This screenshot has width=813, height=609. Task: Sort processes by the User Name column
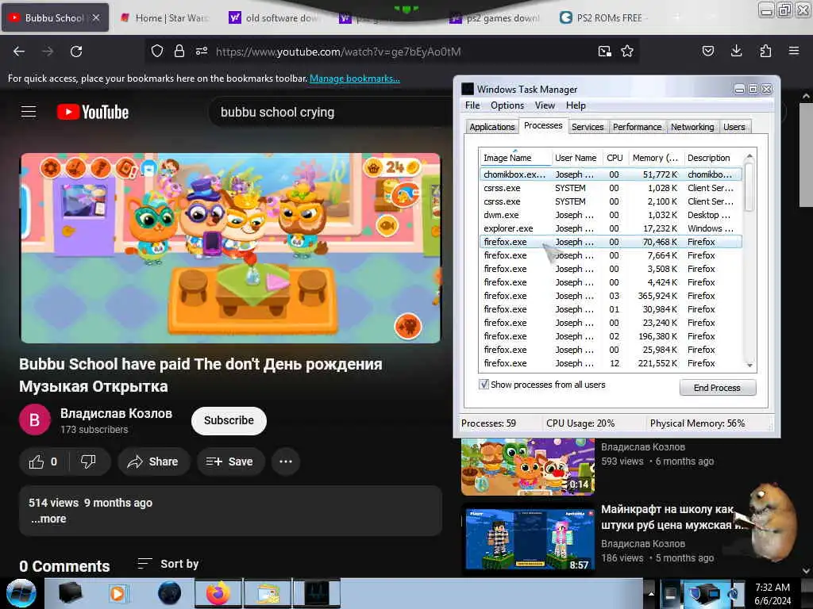576,158
